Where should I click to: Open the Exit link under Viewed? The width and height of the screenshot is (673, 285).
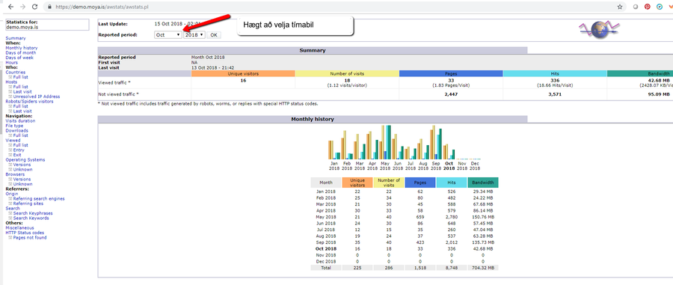[17, 155]
